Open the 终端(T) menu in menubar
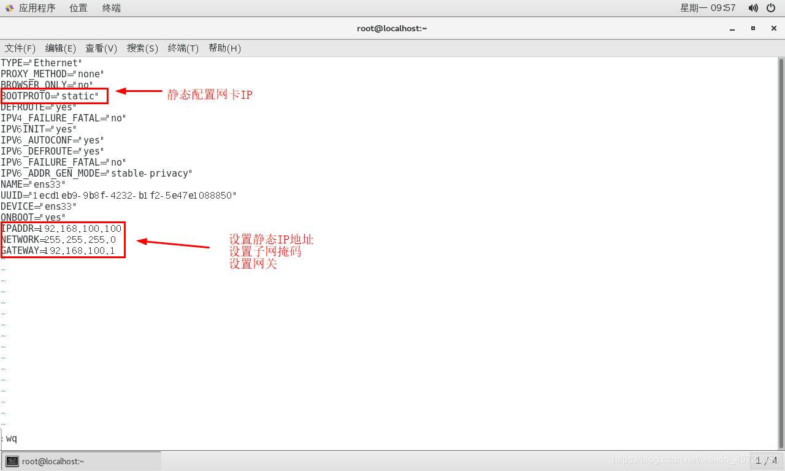The width and height of the screenshot is (785, 471). click(183, 48)
